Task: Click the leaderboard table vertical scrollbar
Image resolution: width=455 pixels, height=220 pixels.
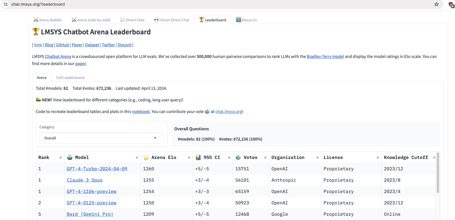Action: click(x=438, y=173)
